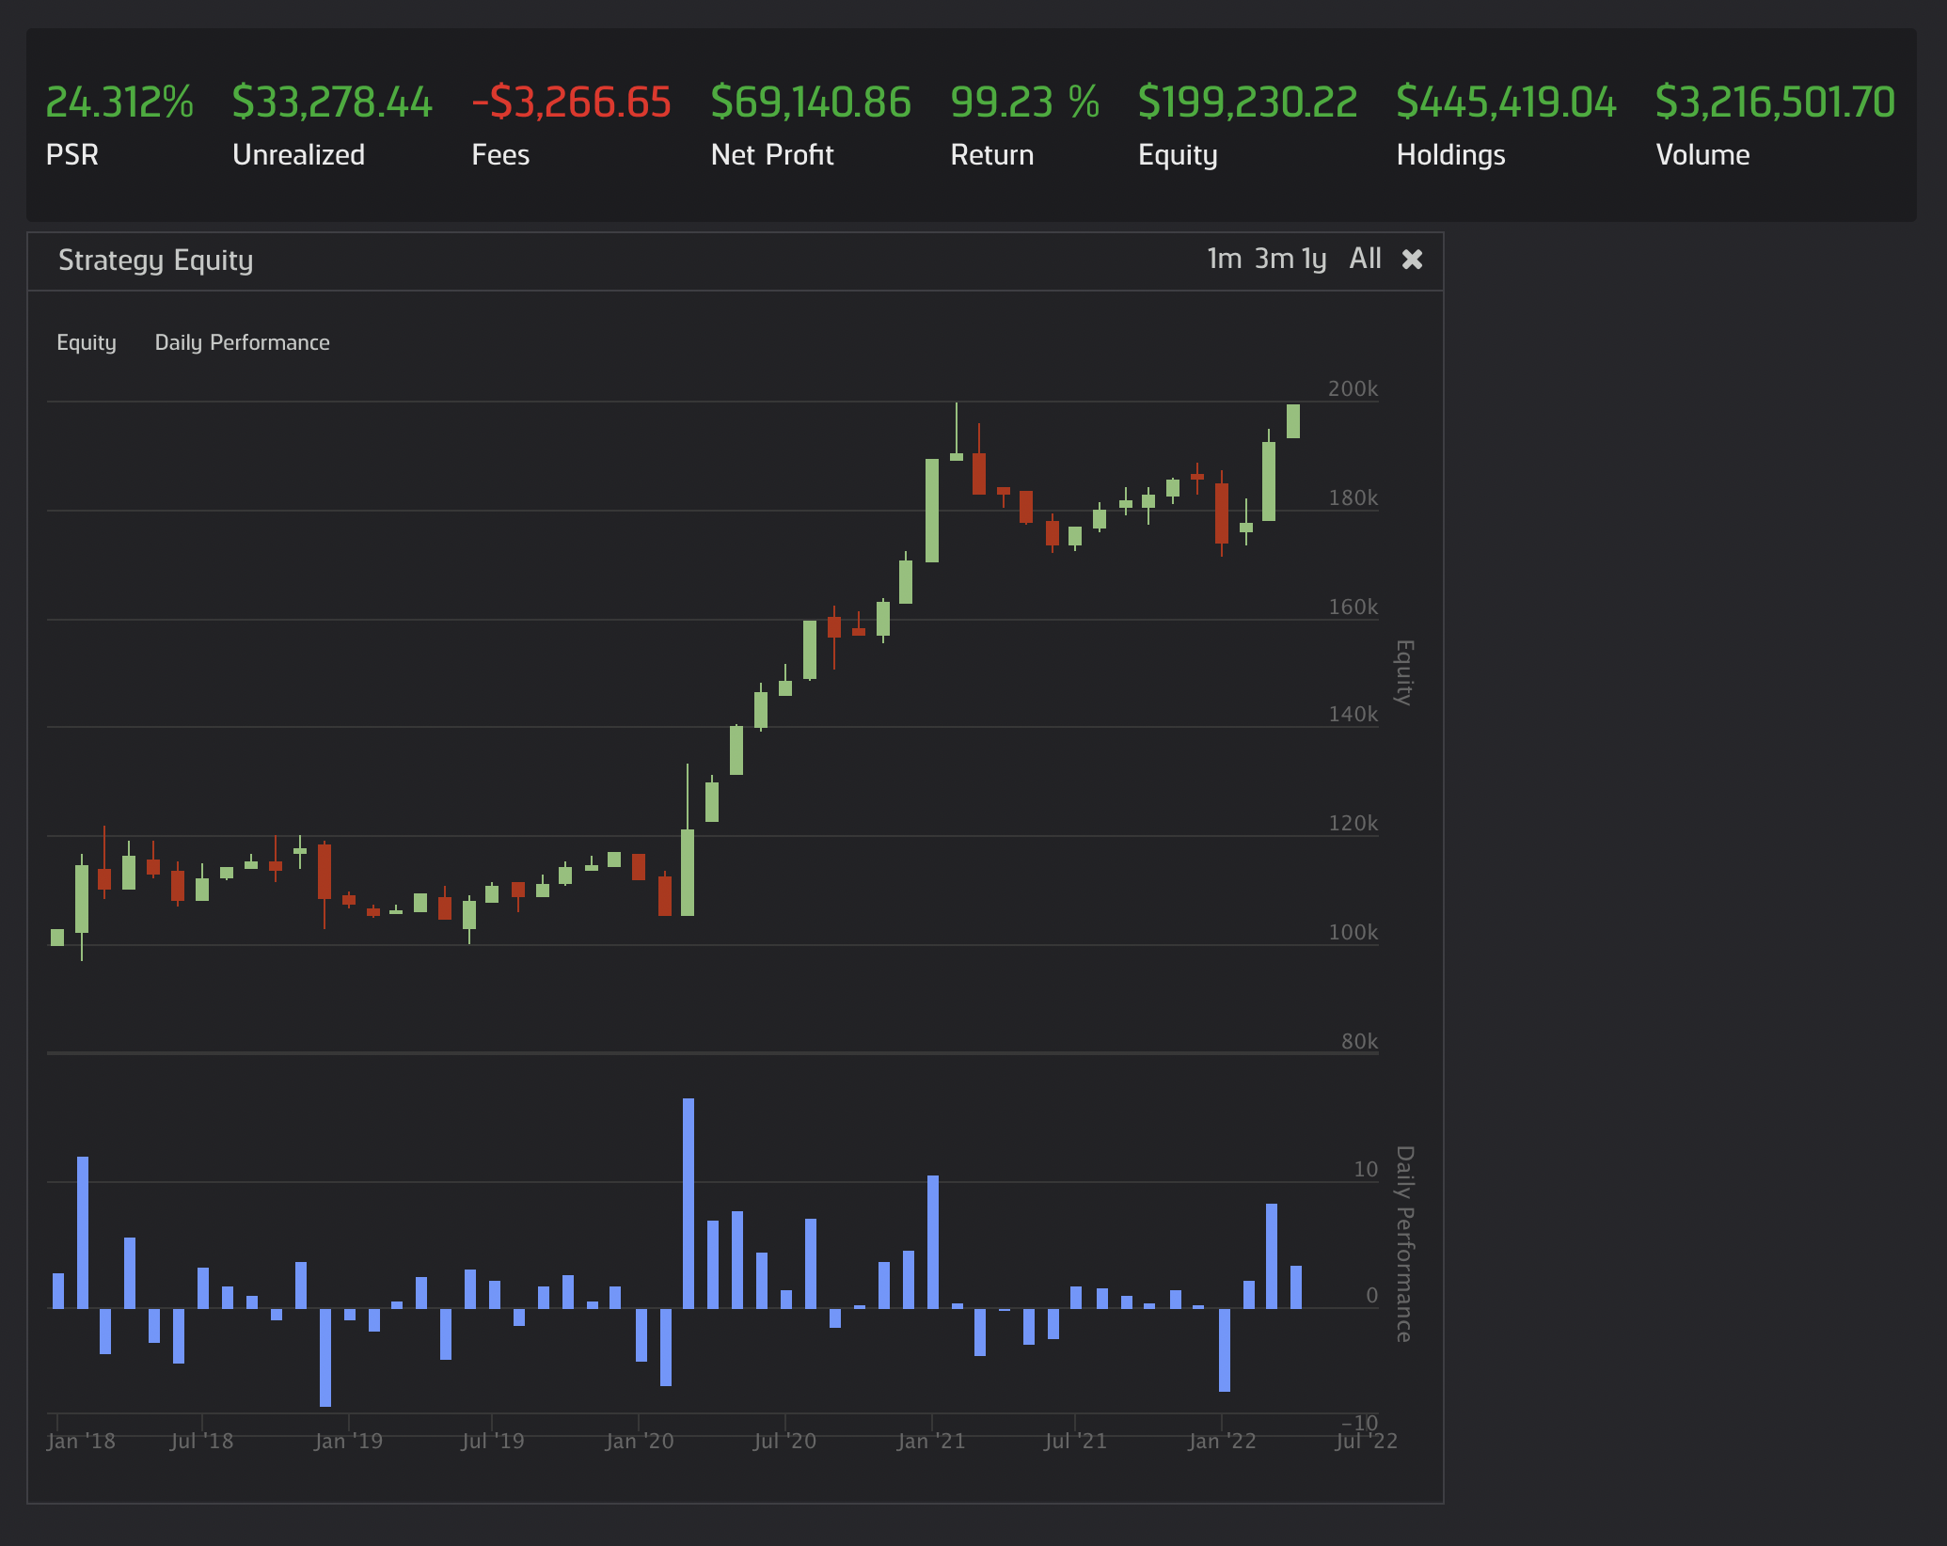
Task: Click the Holdings $445,419.04 statistic
Action: click(1506, 102)
